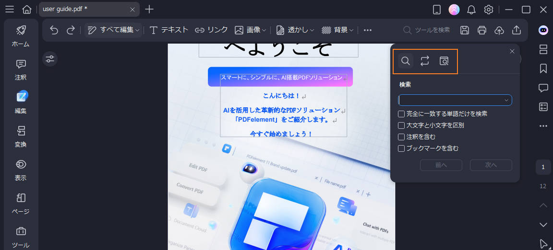Enable 完全に一致する単語だけを検索 checkbox
The width and height of the screenshot is (553, 250).
pos(401,114)
